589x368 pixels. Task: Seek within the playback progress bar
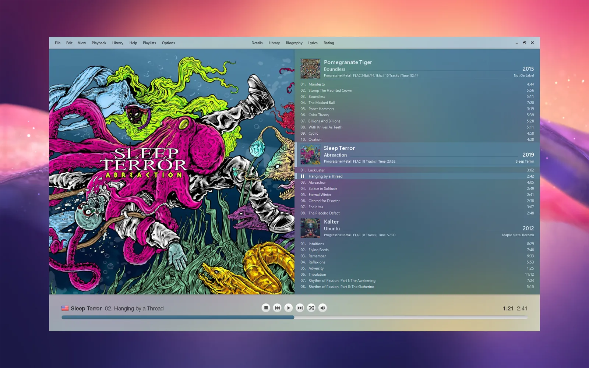pyautogui.click(x=294, y=317)
